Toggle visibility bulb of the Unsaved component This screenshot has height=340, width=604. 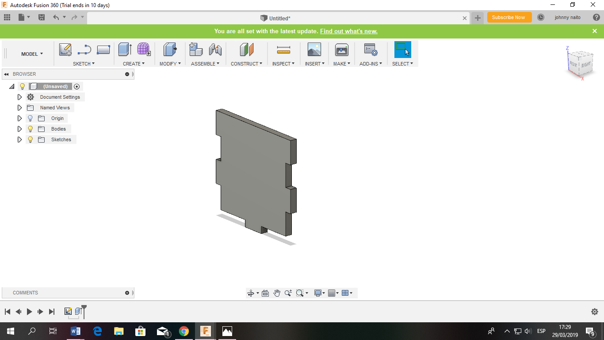tap(23, 86)
